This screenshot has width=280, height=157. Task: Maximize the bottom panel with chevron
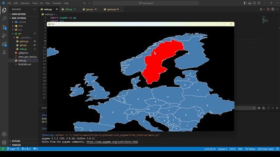click(273, 108)
